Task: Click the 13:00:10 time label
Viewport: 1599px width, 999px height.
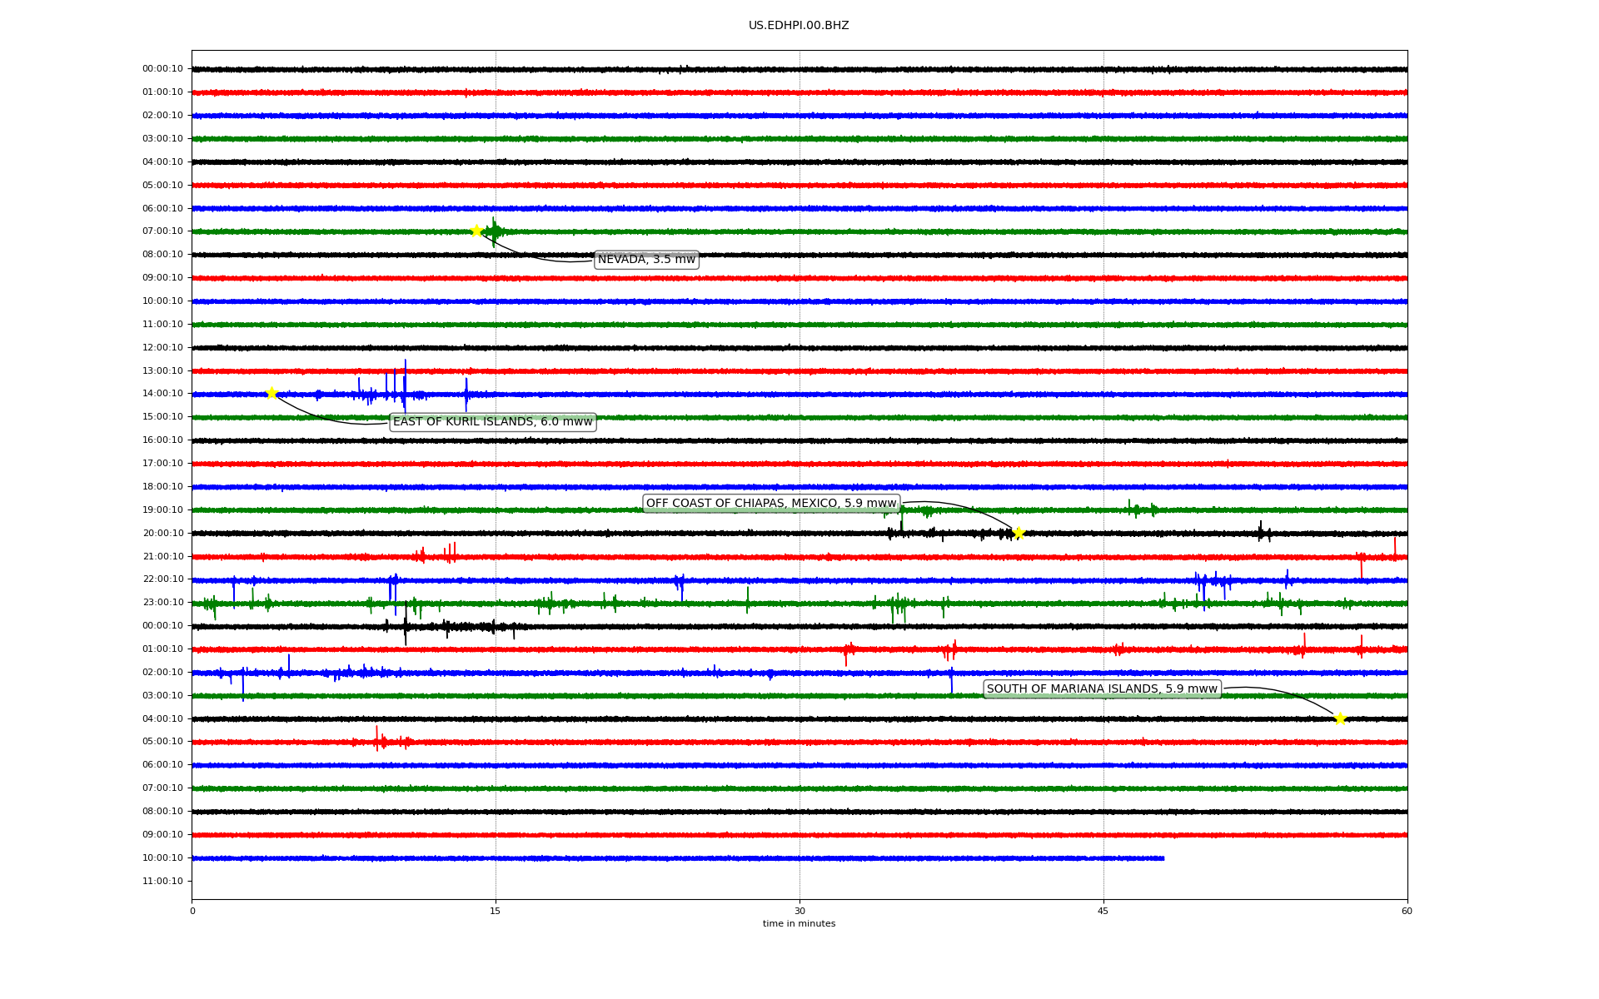Action: point(162,370)
